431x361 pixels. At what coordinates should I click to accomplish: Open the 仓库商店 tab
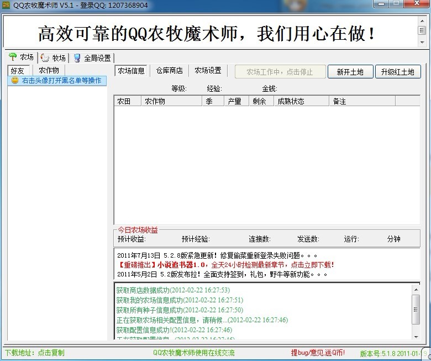pyautogui.click(x=169, y=71)
